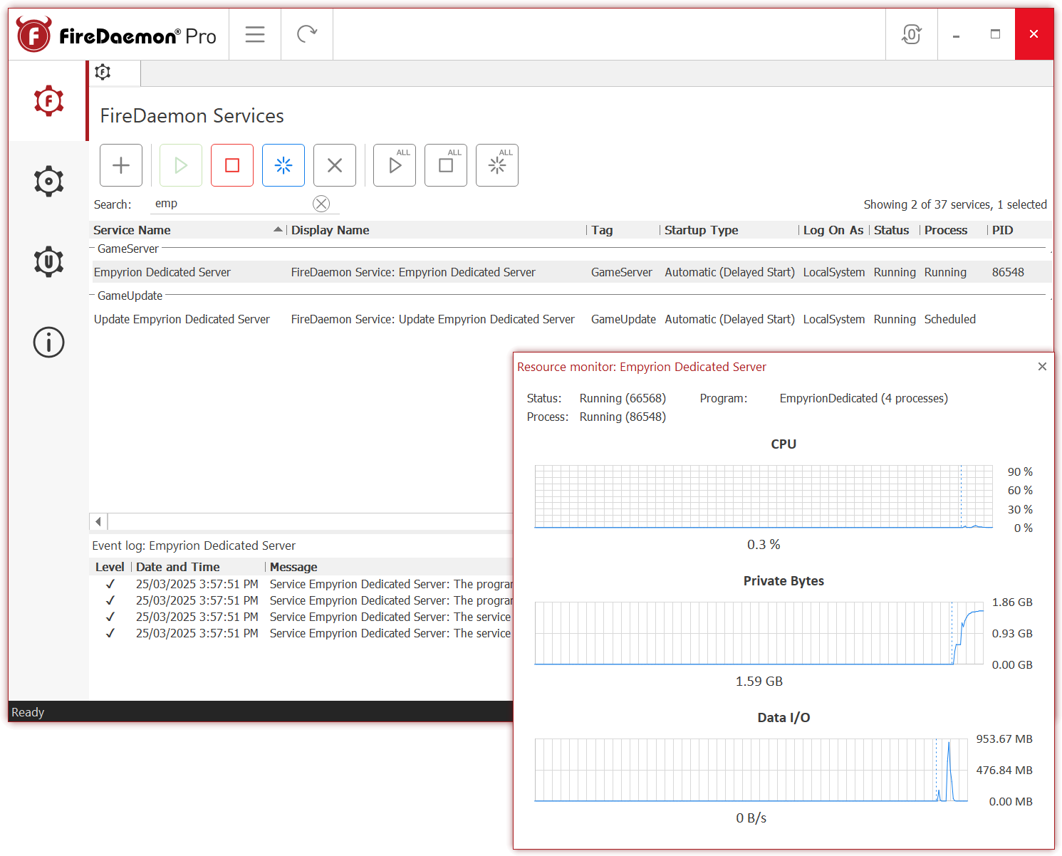Click 'Running (66568)' status value
The width and height of the screenshot is (1062, 856).
(623, 398)
